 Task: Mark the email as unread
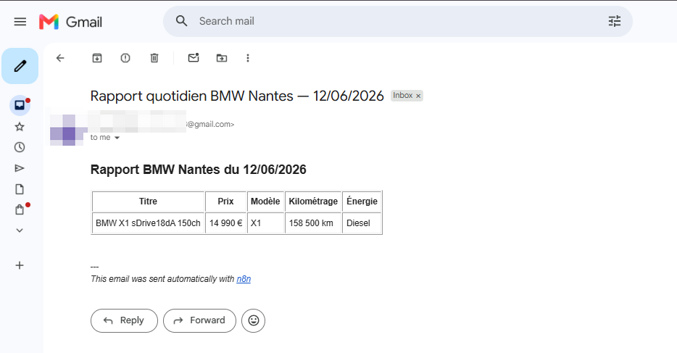tap(194, 58)
